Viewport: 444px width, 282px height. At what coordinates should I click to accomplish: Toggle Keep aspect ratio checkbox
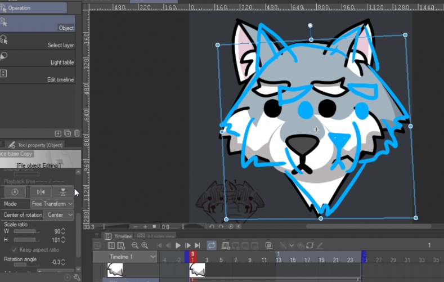click(x=14, y=249)
